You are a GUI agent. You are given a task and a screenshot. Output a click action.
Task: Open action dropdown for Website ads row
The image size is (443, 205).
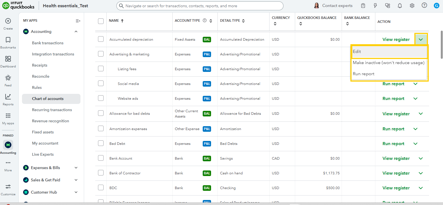[415, 99]
